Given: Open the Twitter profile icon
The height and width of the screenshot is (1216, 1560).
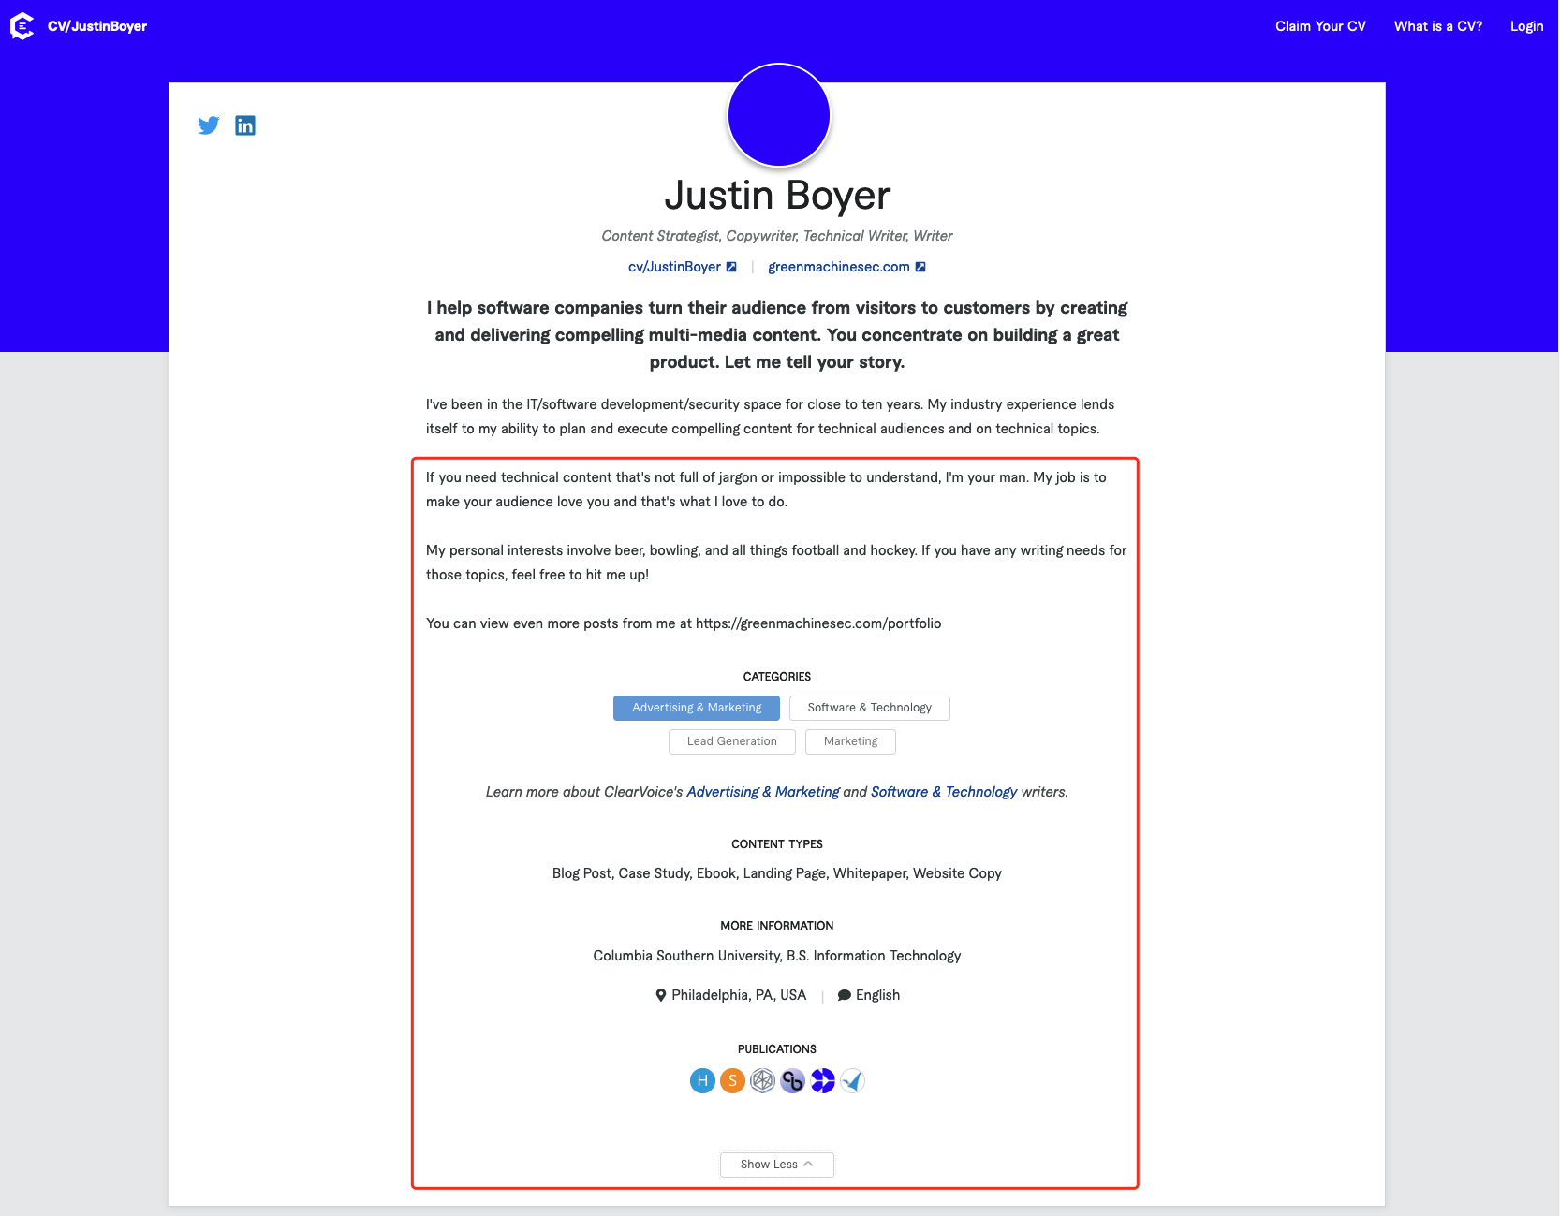Looking at the screenshot, I should (x=209, y=125).
